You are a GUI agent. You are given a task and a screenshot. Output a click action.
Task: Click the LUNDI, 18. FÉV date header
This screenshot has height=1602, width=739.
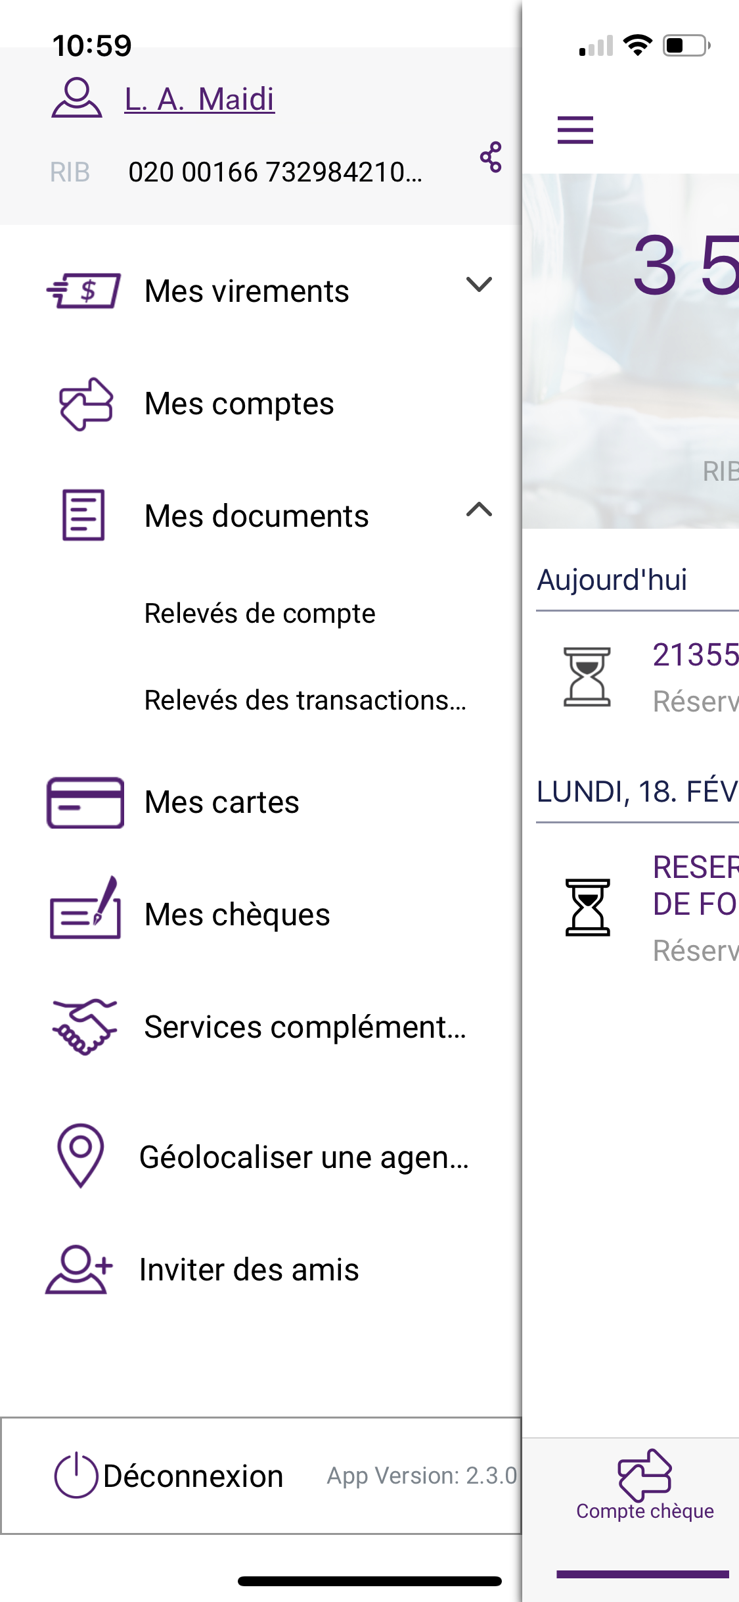[637, 792]
